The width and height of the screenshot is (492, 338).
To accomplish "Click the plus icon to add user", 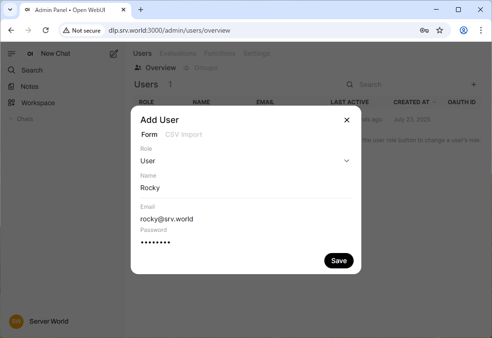I will (474, 84).
